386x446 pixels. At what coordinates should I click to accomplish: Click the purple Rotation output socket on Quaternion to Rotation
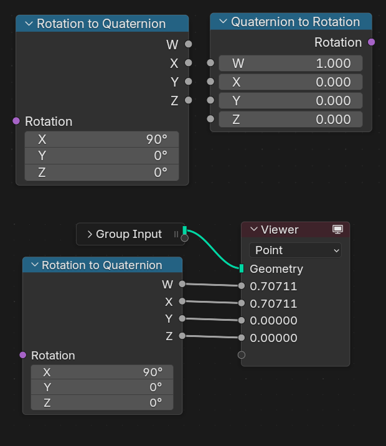pos(372,42)
